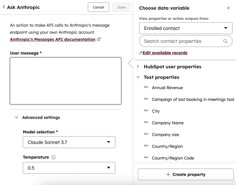Click the external link icon after documentation link
The image size is (236, 185).
(99, 39)
